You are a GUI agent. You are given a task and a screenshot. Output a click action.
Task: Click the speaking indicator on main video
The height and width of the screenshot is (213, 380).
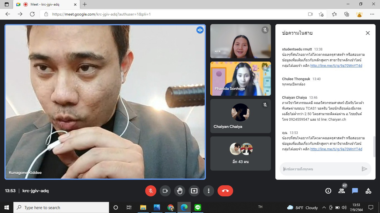pos(200,30)
